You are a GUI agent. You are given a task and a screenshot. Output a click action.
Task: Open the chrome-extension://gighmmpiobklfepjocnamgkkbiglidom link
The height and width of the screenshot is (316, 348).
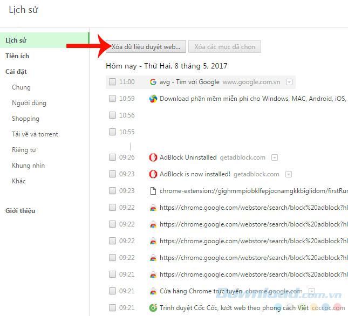click(x=254, y=191)
